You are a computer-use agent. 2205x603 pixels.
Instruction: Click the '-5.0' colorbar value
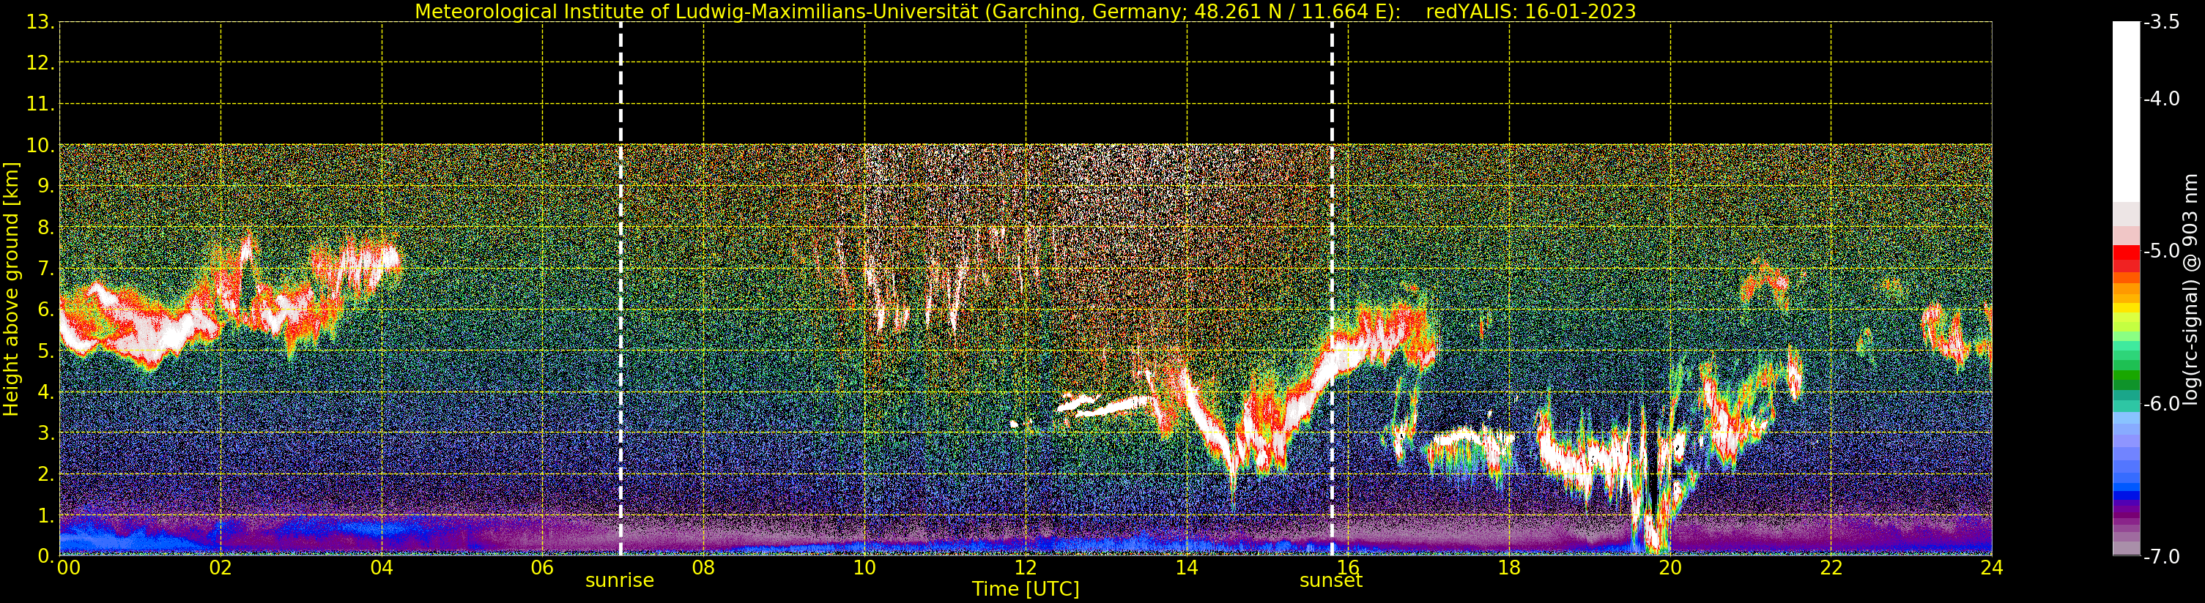coord(2161,250)
